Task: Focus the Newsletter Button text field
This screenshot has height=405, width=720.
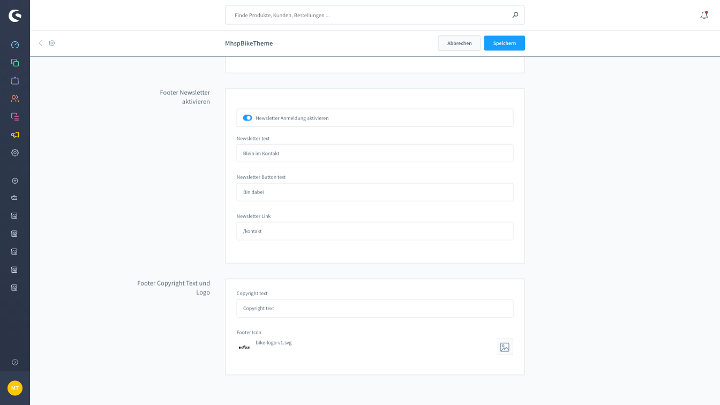Action: [x=374, y=192]
